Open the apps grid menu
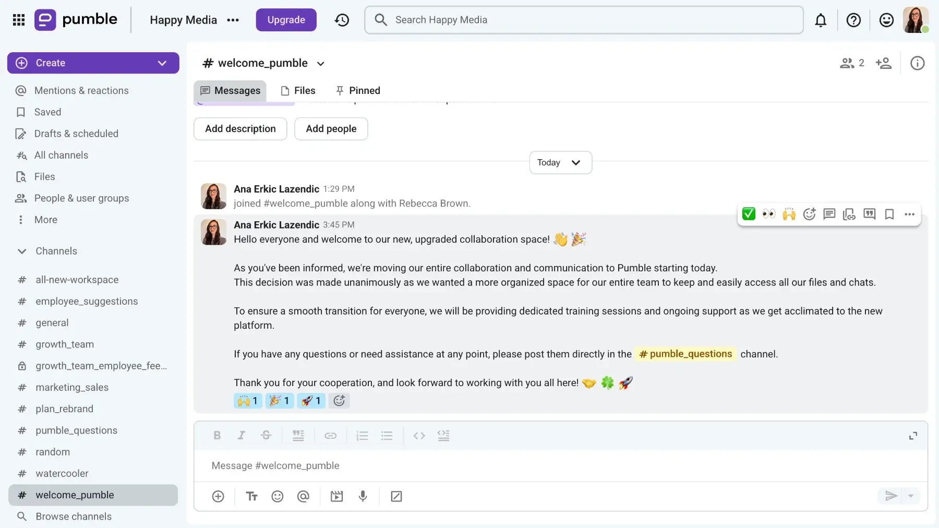The height and width of the screenshot is (528, 939). (x=19, y=20)
